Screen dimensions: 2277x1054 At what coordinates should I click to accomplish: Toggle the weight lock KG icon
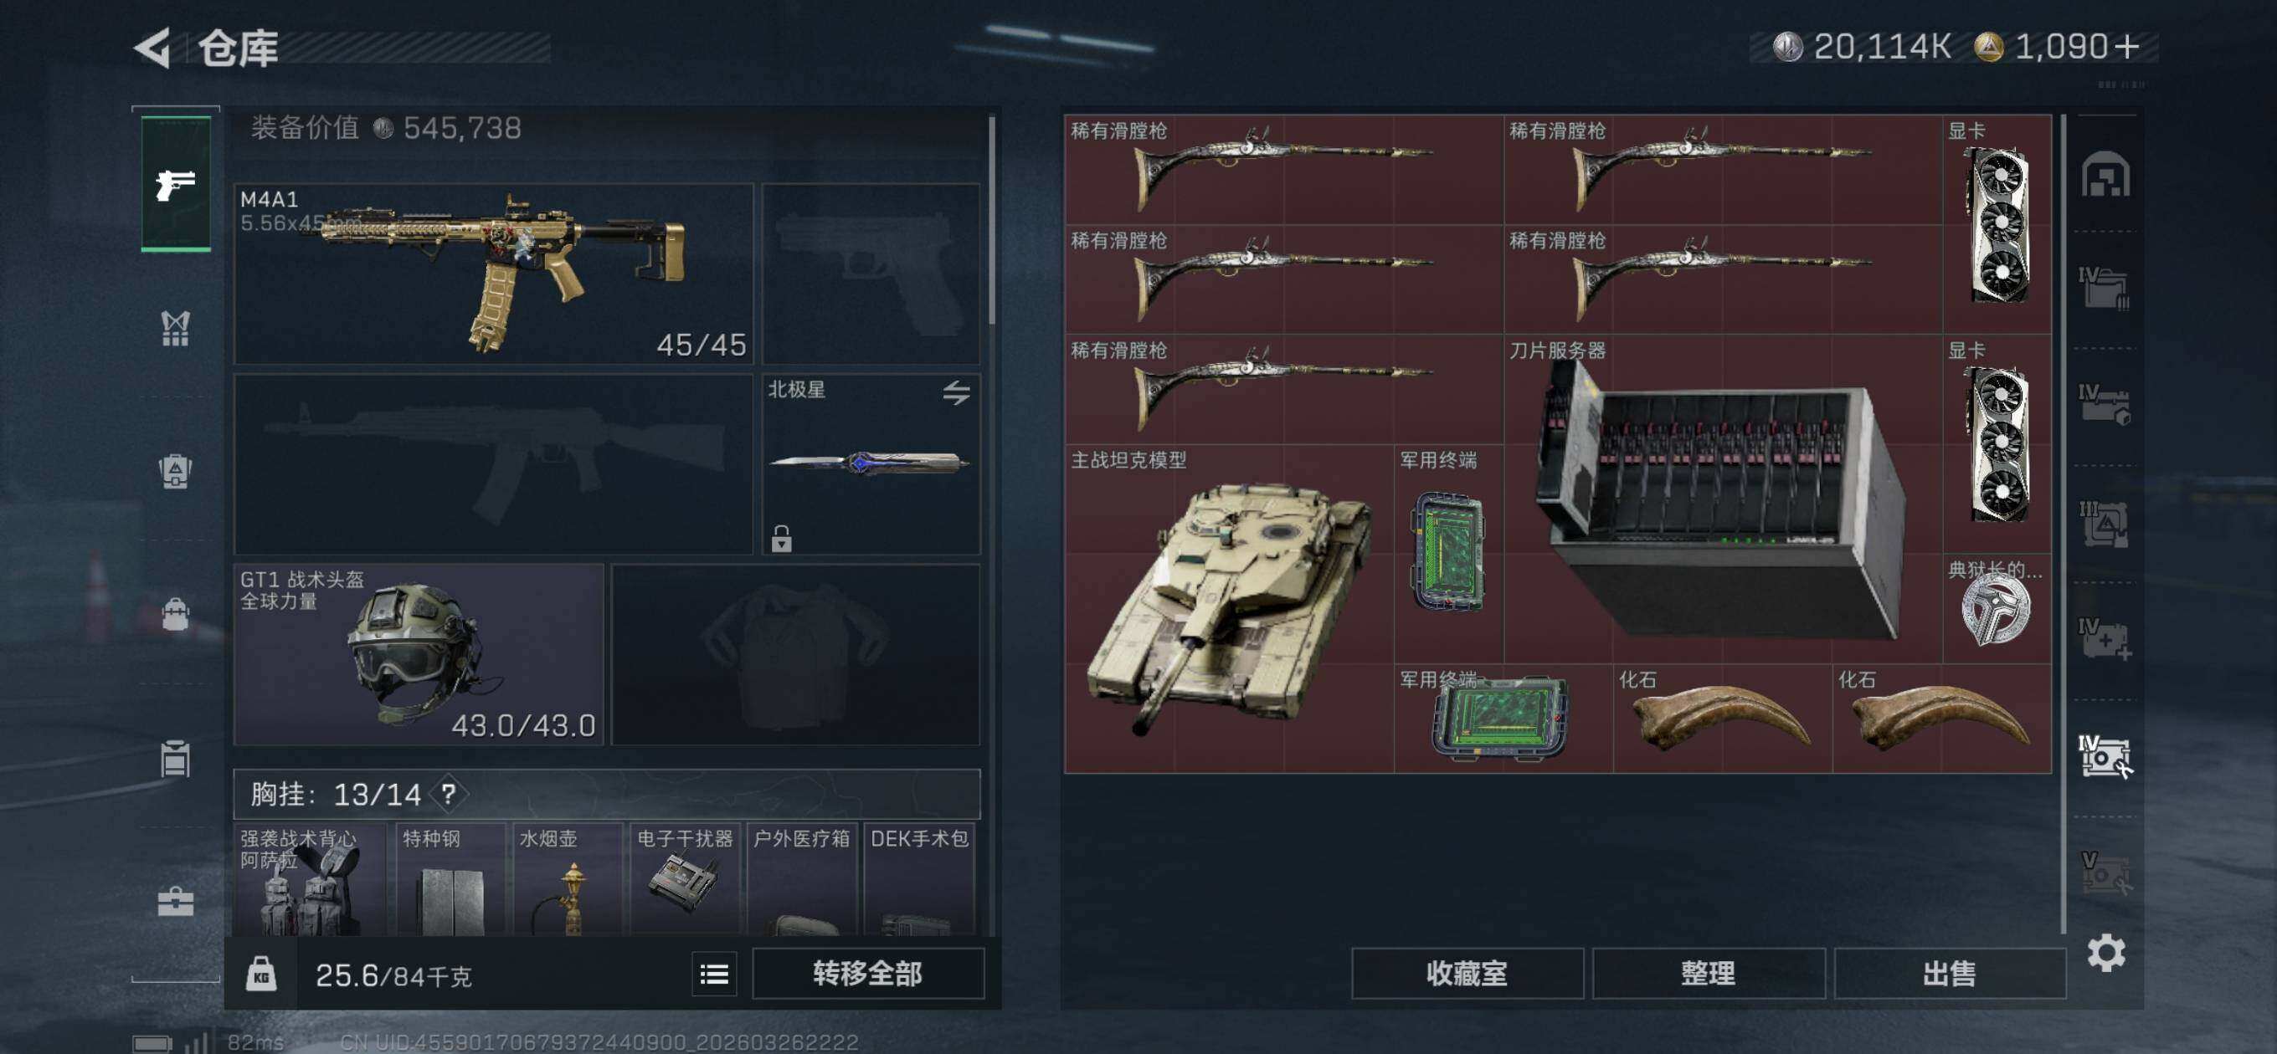pos(260,974)
